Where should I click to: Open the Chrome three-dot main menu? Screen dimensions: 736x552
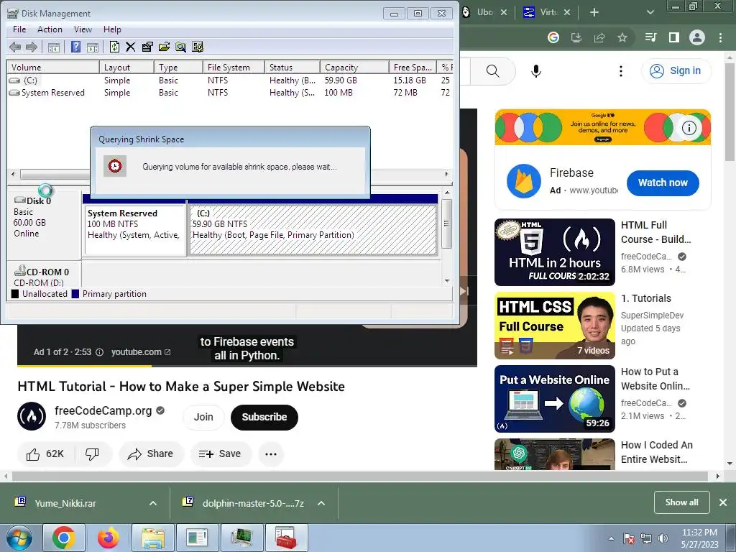pyautogui.click(x=720, y=37)
